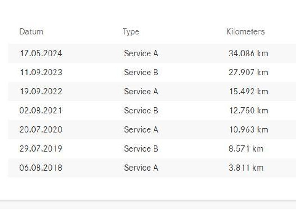The image size is (296, 222).
Task: Click the 15.492 km mileage value
Action: (x=248, y=92)
